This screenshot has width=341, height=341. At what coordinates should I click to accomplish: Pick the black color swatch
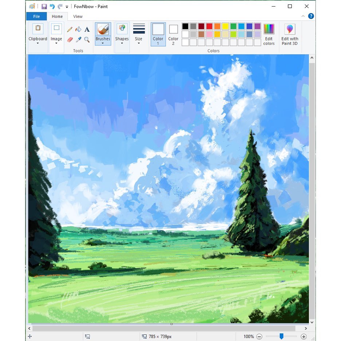tap(185, 26)
